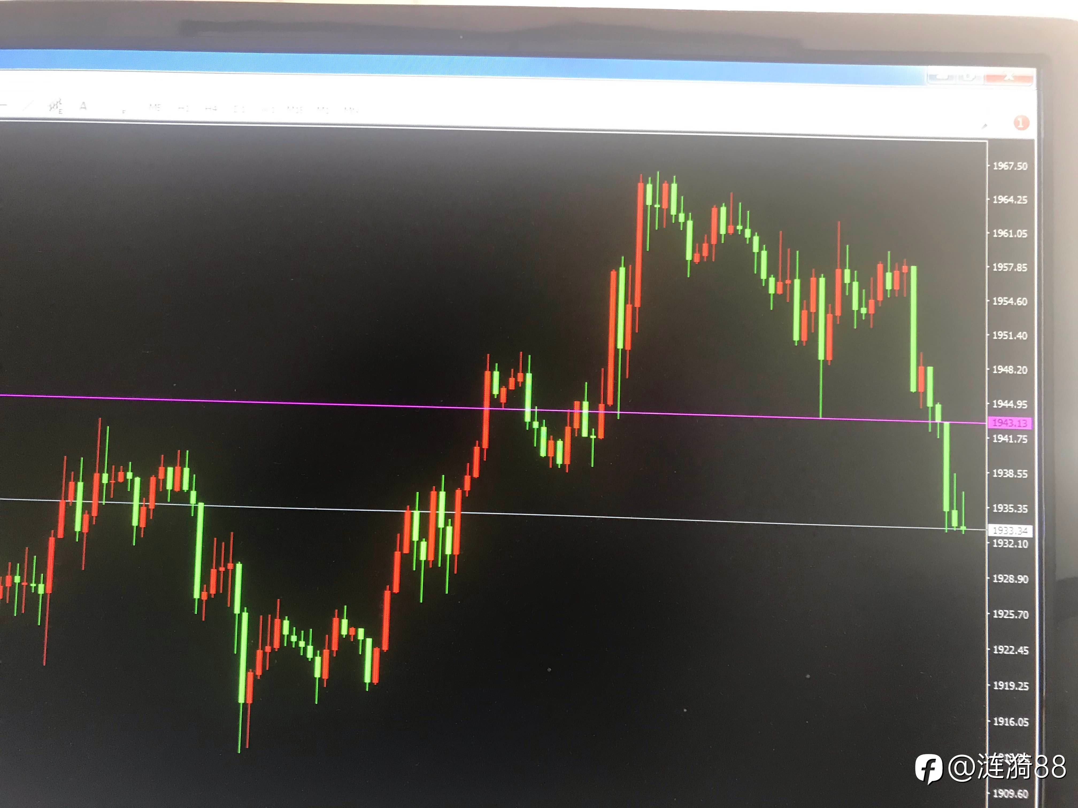Switch chart to H4 timeframe

pyautogui.click(x=211, y=108)
